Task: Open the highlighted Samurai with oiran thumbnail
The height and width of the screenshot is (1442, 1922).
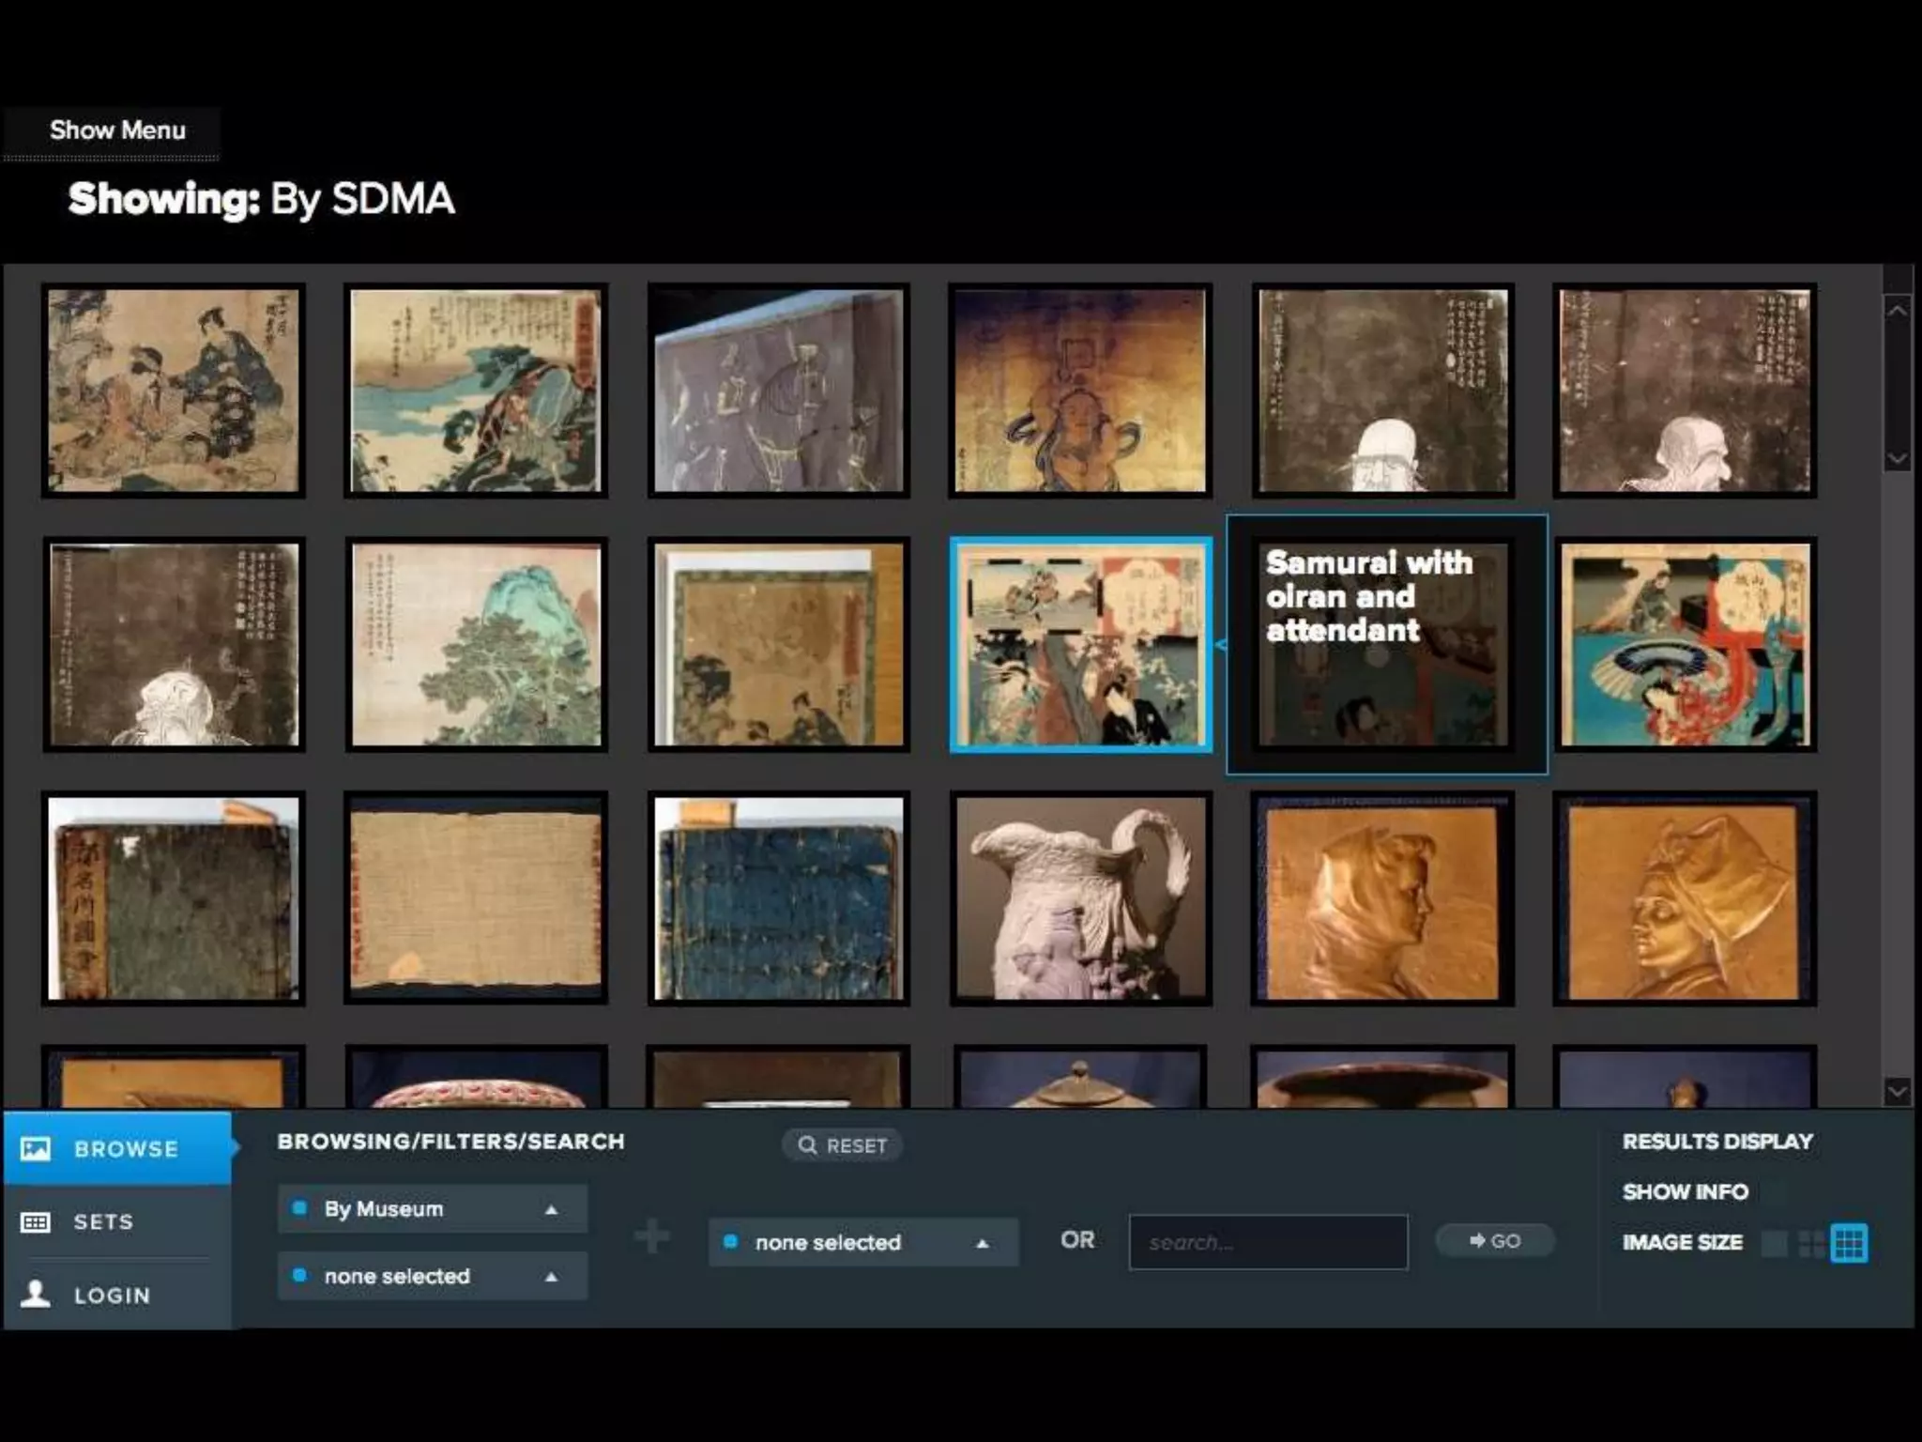Action: coord(1080,645)
